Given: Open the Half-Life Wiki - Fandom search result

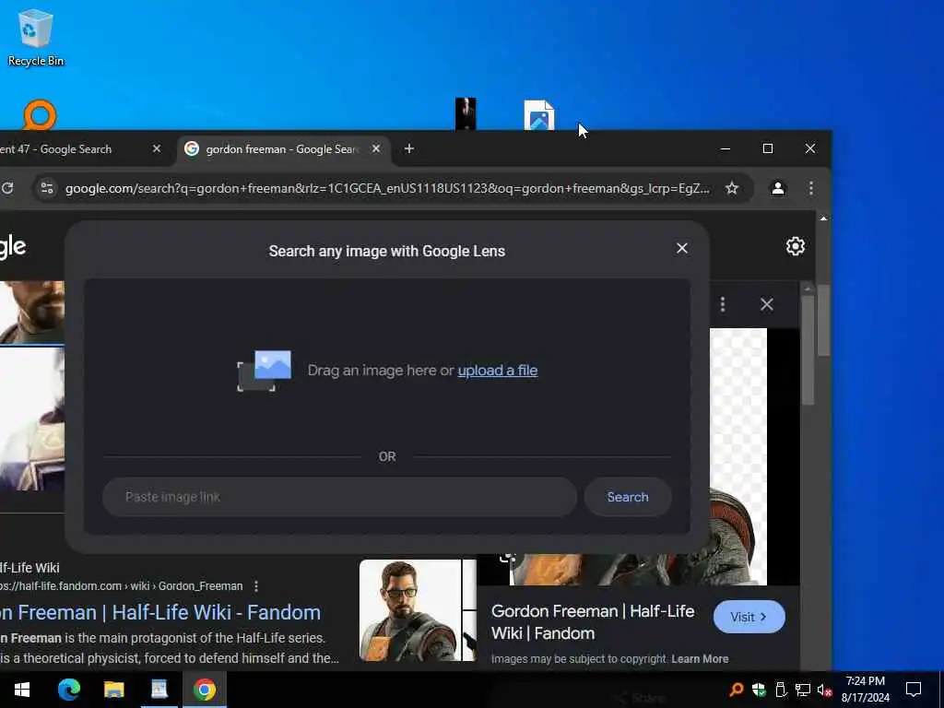Looking at the screenshot, I should pos(160,612).
